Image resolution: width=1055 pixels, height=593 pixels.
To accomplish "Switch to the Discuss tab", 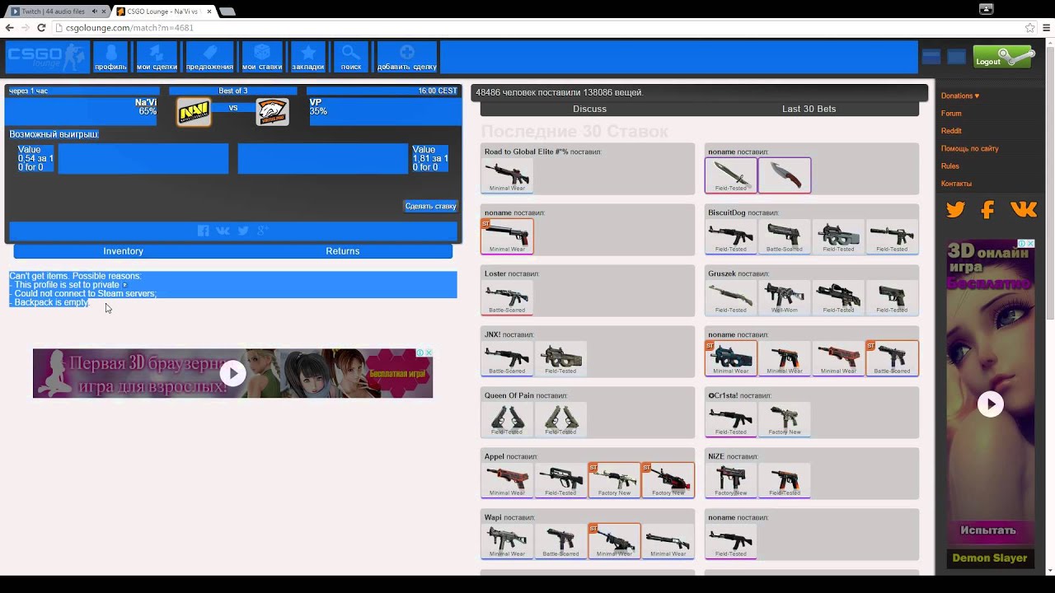I will click(x=589, y=109).
